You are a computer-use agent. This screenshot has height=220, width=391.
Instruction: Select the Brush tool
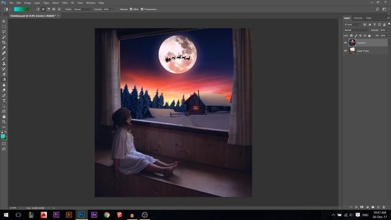coord(4,59)
